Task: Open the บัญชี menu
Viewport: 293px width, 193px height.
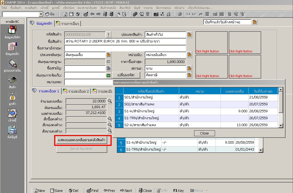Action: point(137,8)
